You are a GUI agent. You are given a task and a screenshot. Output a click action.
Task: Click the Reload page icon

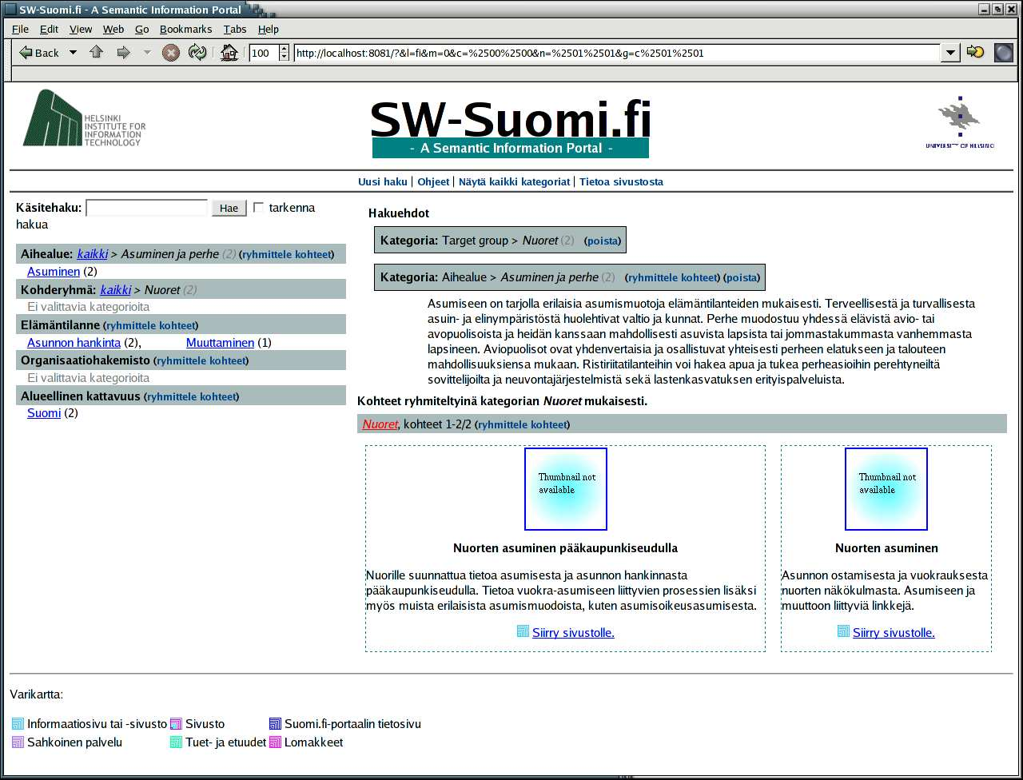coord(197,53)
